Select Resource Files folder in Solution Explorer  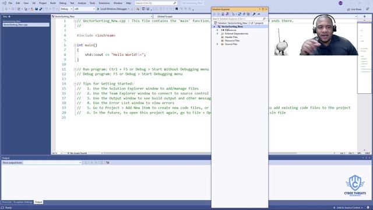click(x=232, y=41)
